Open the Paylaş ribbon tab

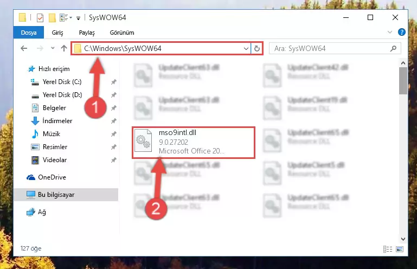click(x=87, y=33)
